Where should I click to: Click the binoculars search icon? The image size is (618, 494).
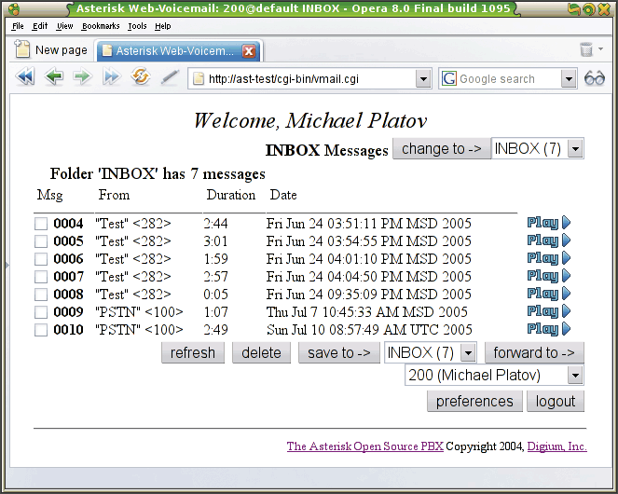coord(595,79)
